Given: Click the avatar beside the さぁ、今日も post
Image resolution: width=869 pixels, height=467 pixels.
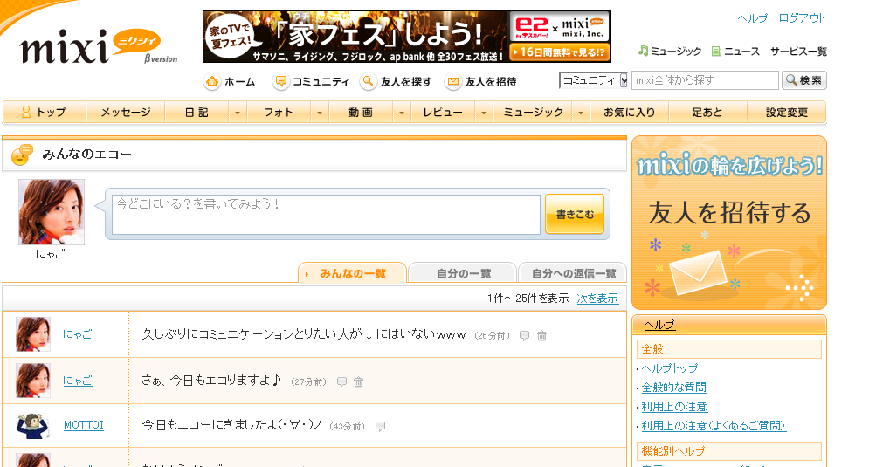Looking at the screenshot, I should click(x=33, y=381).
